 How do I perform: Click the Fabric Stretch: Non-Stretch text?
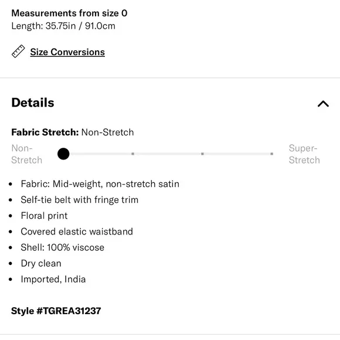tap(73, 132)
